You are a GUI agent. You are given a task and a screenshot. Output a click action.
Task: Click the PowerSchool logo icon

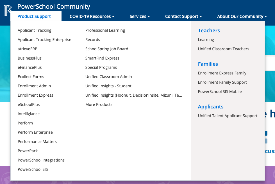pyautogui.click(x=8, y=10)
